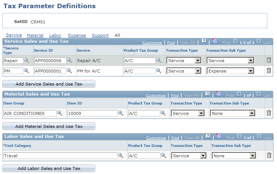Delete the AIR CONDITIONER material row
Screen dimensions: 277x174
(269, 113)
